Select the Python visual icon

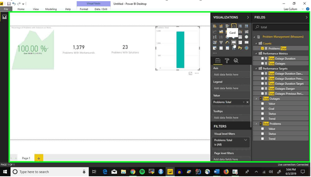[x=240, y=48]
